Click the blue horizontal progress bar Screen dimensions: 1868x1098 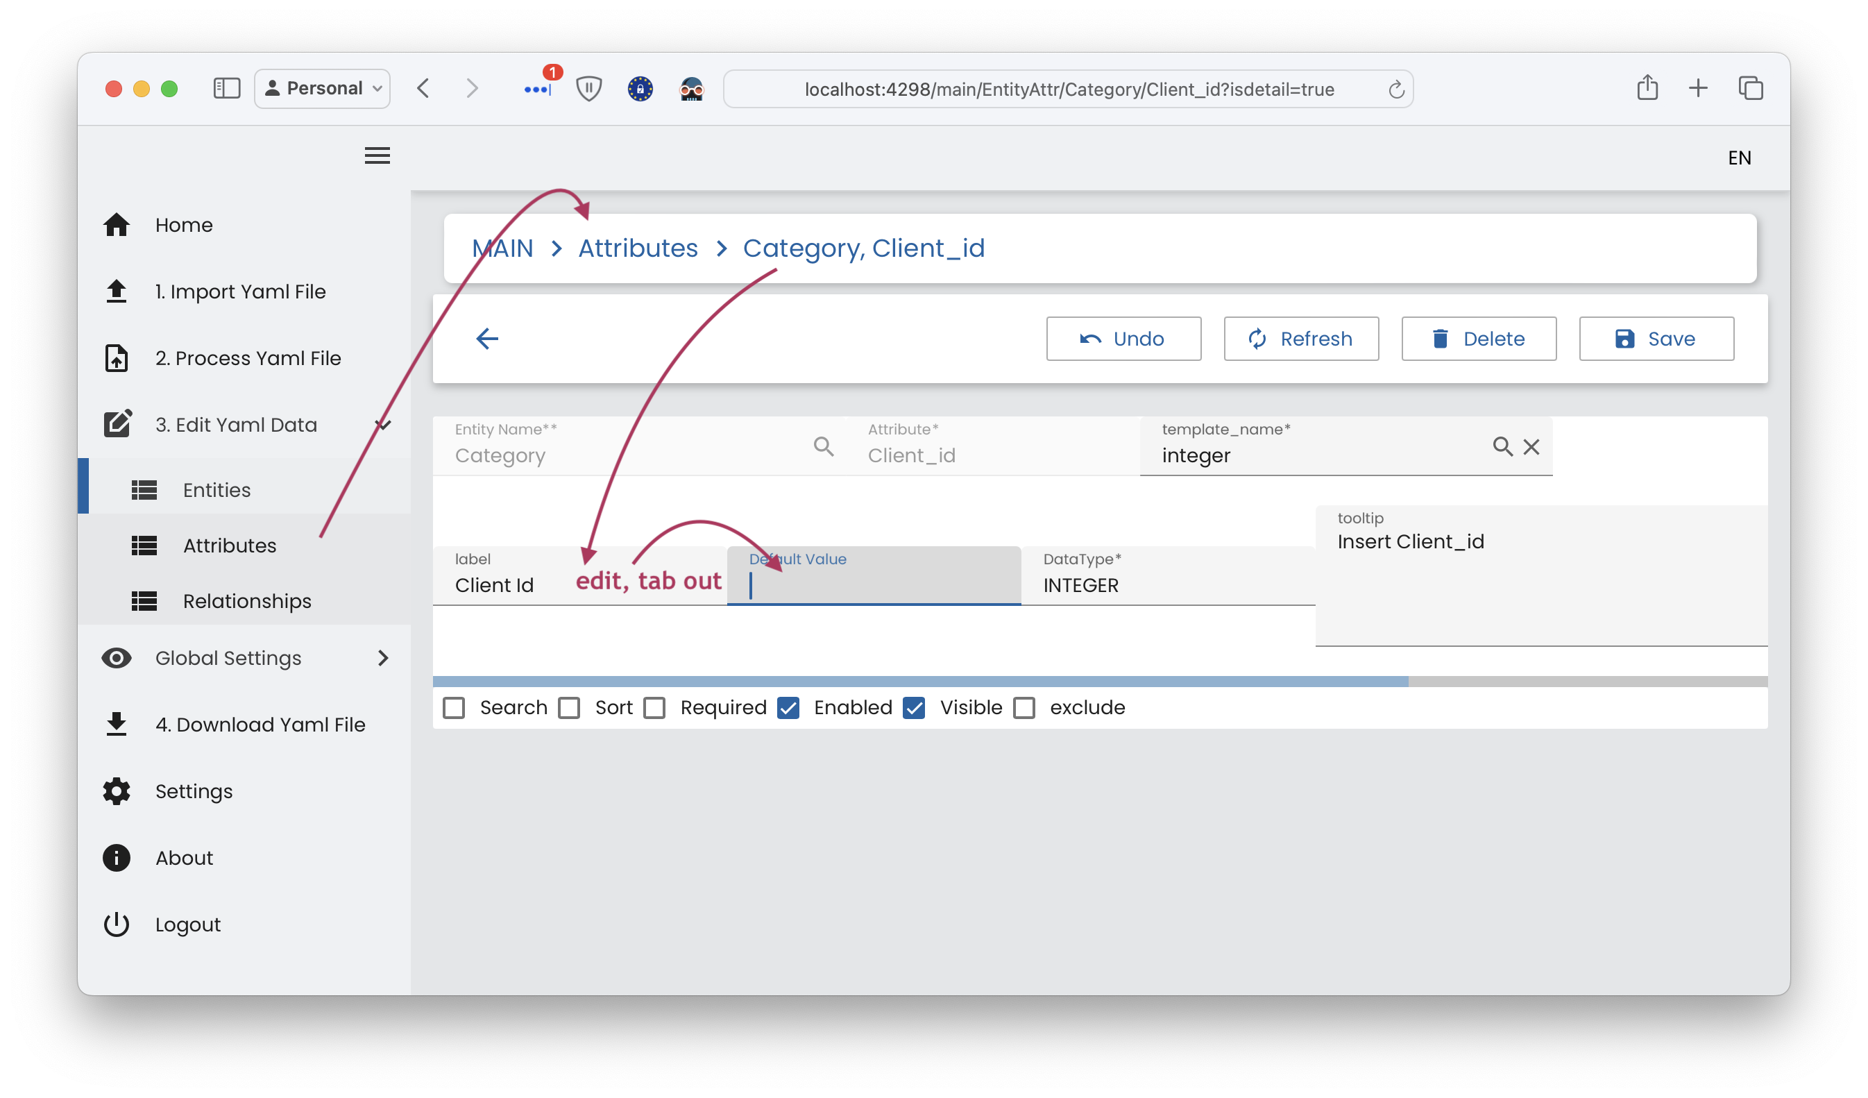click(920, 682)
